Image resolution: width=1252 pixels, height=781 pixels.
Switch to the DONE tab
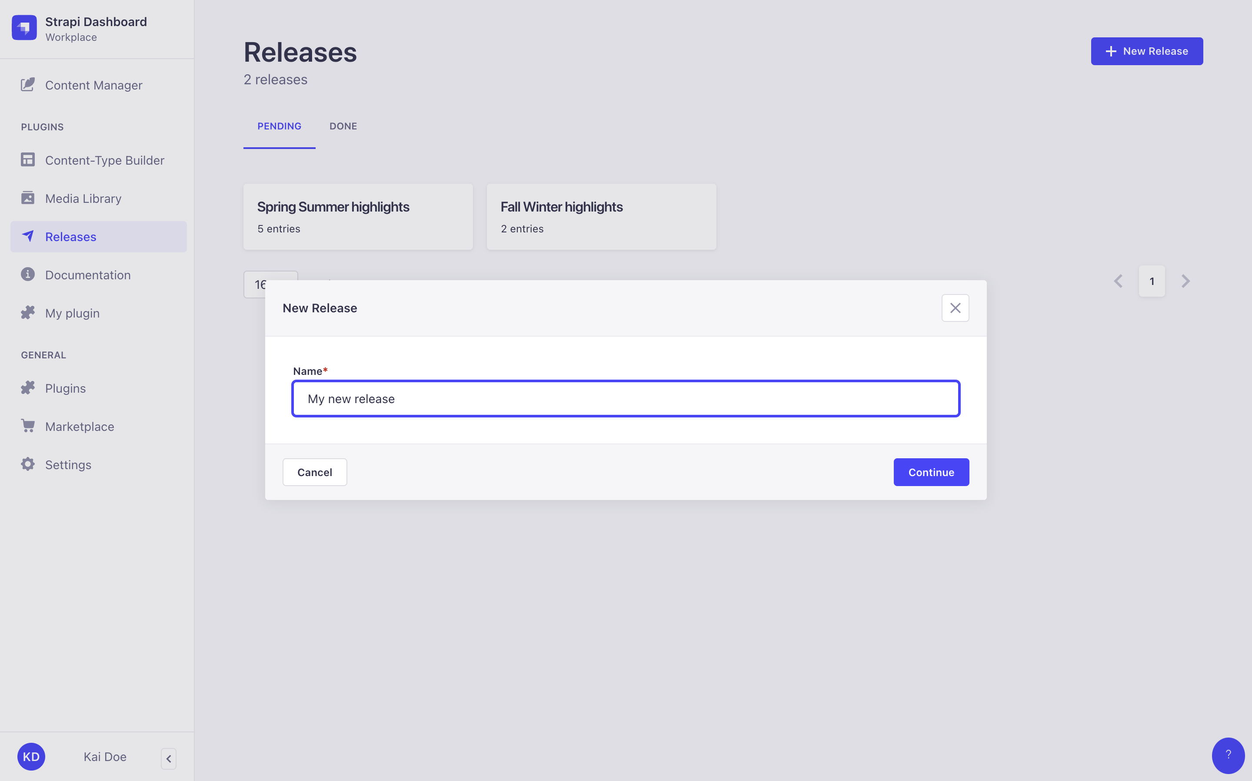tap(343, 126)
